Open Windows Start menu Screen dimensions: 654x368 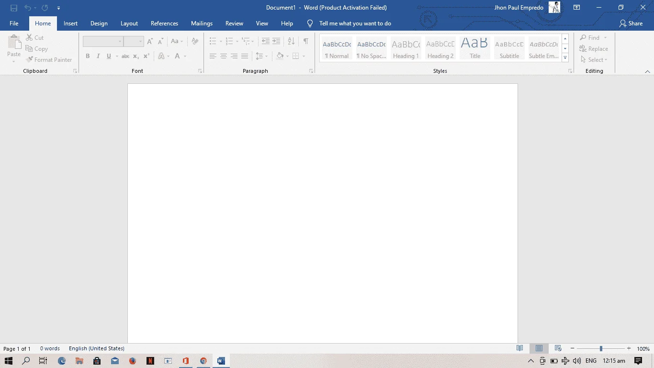(9, 361)
